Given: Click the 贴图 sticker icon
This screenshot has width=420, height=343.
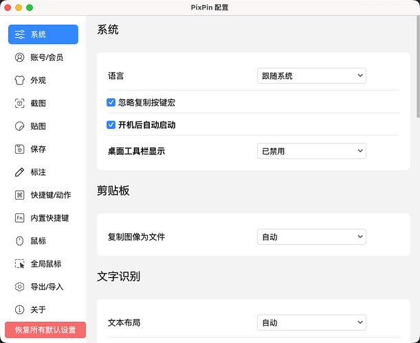Looking at the screenshot, I should click(x=19, y=126).
